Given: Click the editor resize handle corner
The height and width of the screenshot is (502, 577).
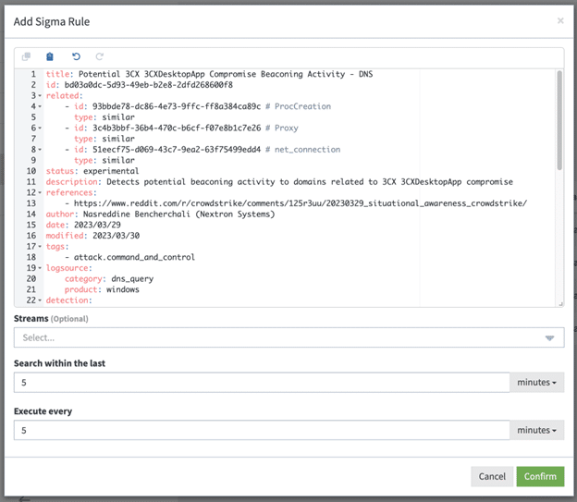Looking at the screenshot, I should tap(559, 302).
